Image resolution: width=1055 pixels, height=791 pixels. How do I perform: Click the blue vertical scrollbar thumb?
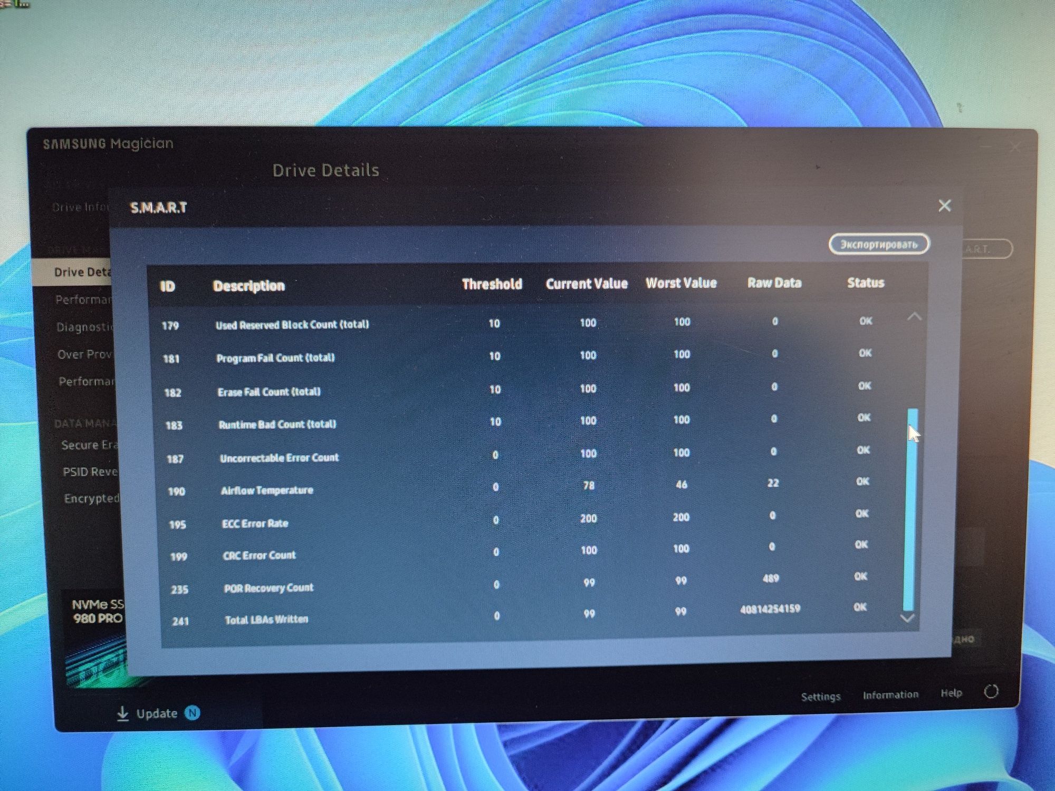[x=910, y=509]
